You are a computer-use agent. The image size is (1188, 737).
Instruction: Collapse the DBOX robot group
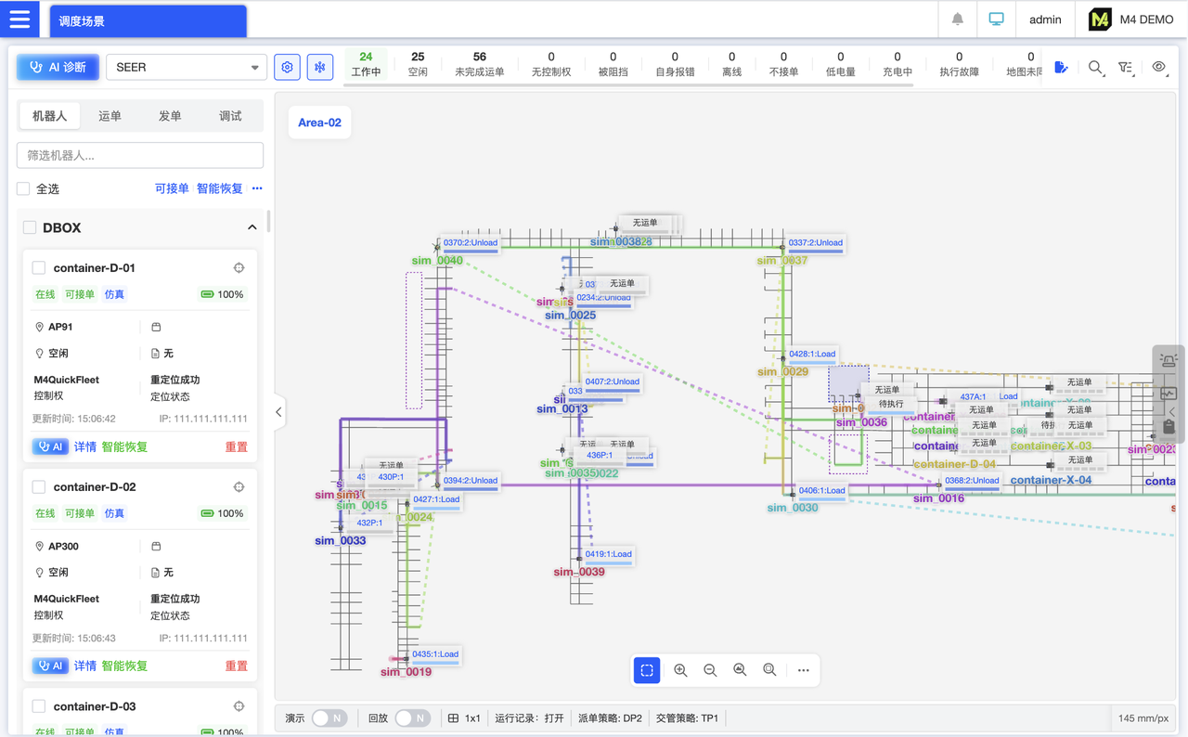click(252, 227)
